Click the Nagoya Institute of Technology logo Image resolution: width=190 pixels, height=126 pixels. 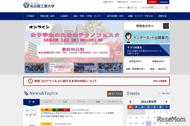pyautogui.click(x=39, y=5)
